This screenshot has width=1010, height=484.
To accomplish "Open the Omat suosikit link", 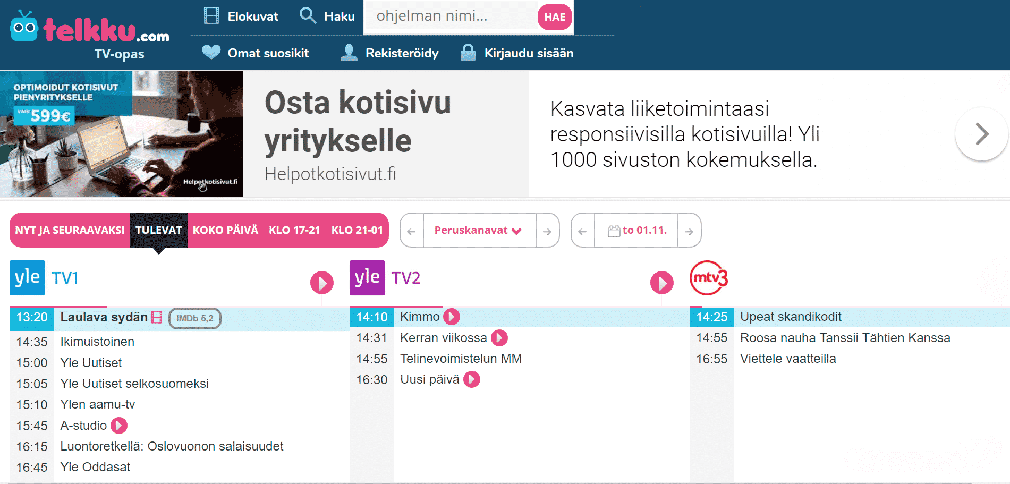I will coord(268,53).
